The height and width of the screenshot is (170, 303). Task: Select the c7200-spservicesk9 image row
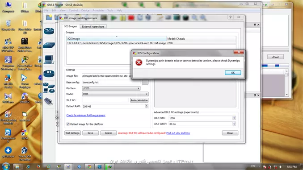[151, 43]
